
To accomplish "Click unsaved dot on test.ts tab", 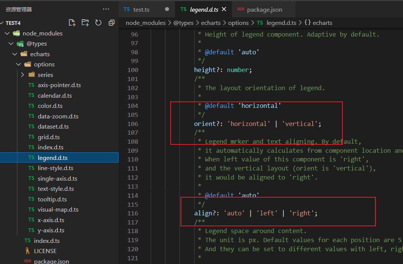I will click(x=167, y=9).
